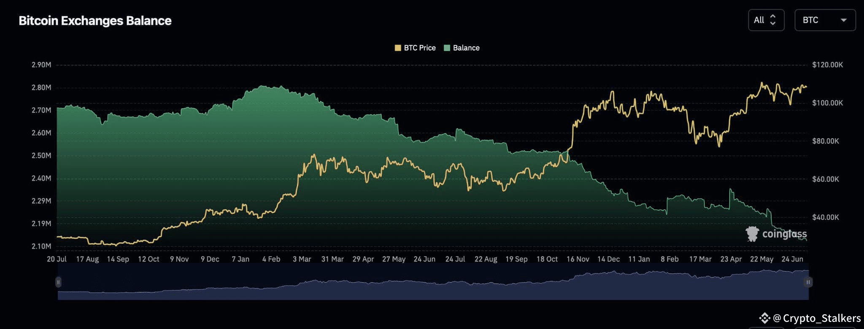Click the $120.00K price axis label
This screenshot has height=329, width=864.
[x=828, y=65]
